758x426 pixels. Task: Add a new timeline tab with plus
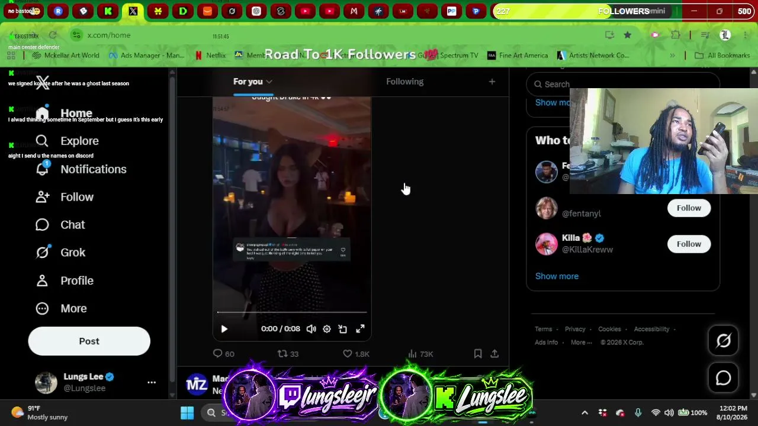point(492,82)
